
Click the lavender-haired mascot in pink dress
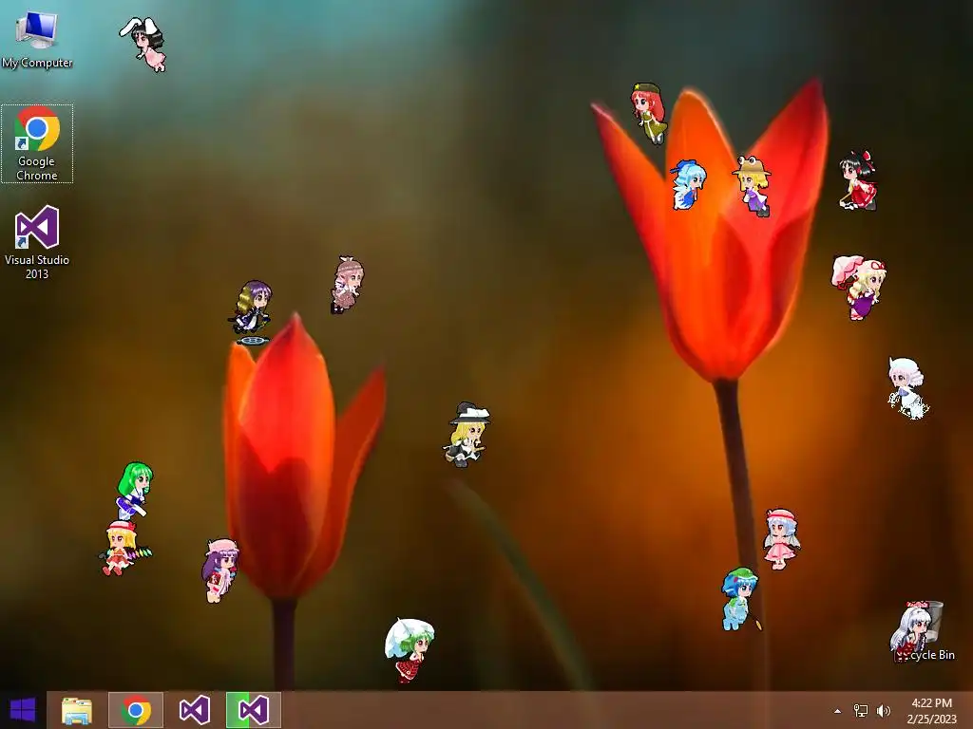781,539
